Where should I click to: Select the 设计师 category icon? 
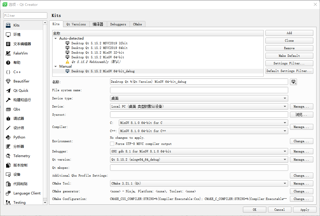point(8,128)
